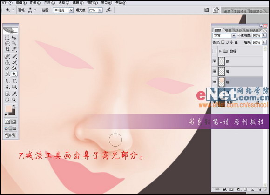Hide the 嘴 layer visibility eye
Viewport: 270px width, 195px height.
[215, 71]
